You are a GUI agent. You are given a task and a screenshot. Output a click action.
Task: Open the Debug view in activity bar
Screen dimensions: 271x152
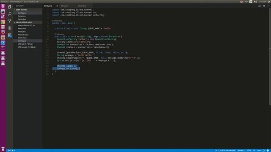pos(9,28)
